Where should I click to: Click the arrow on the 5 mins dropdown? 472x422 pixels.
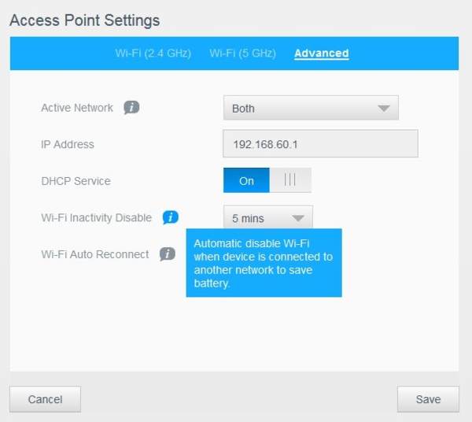297,218
